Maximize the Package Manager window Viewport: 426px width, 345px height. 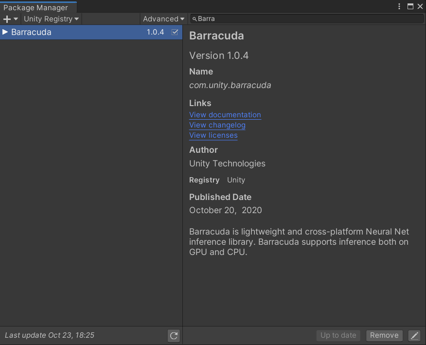point(410,6)
